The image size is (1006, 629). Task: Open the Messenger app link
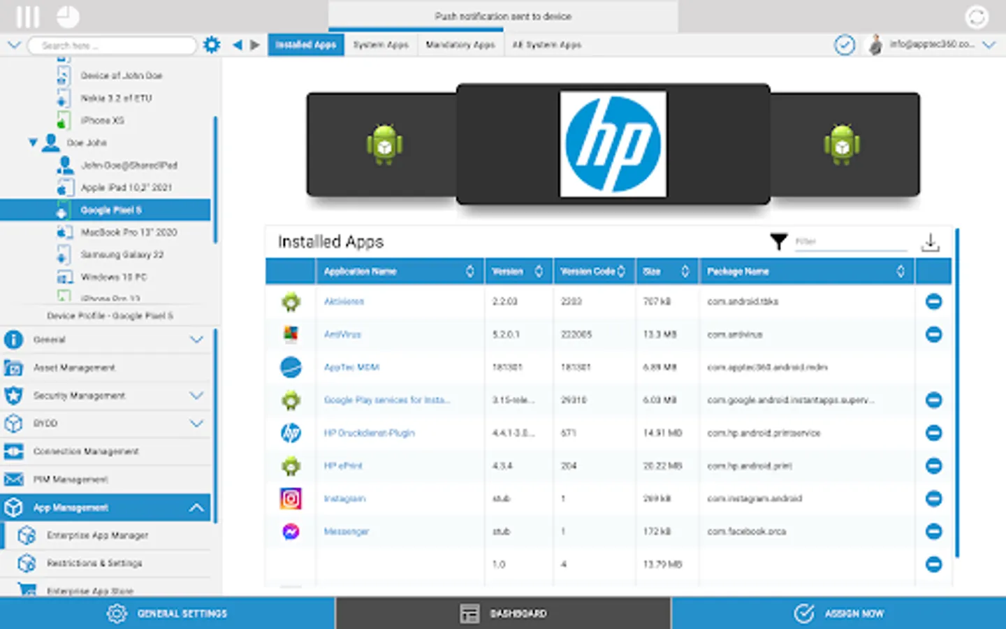click(x=347, y=532)
